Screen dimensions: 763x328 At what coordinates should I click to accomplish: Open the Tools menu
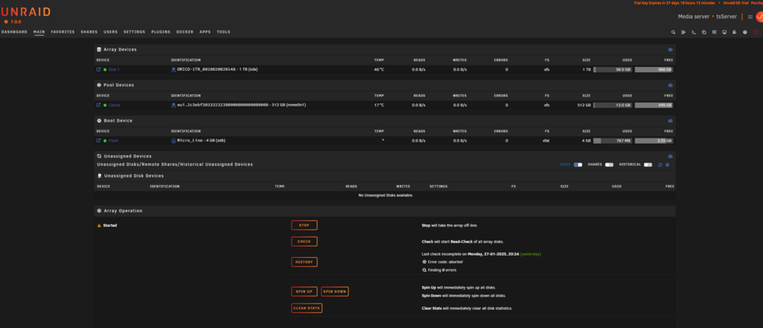(x=224, y=32)
